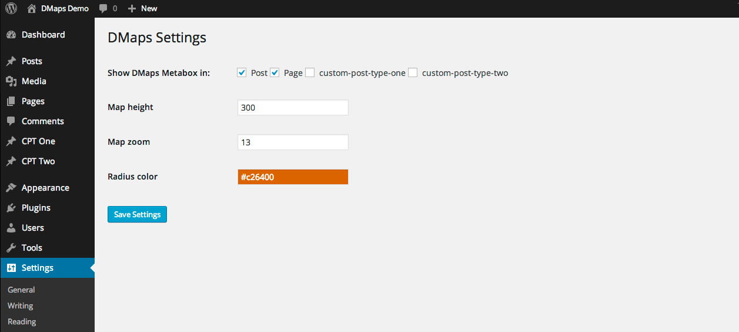The height and width of the screenshot is (332, 739).
Task: Click the Map zoom label
Action: (129, 142)
